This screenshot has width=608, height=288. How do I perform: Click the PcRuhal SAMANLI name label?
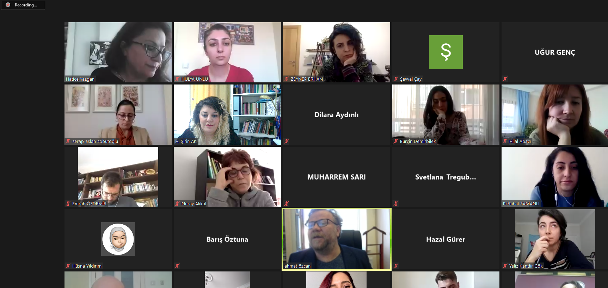pos(521,204)
